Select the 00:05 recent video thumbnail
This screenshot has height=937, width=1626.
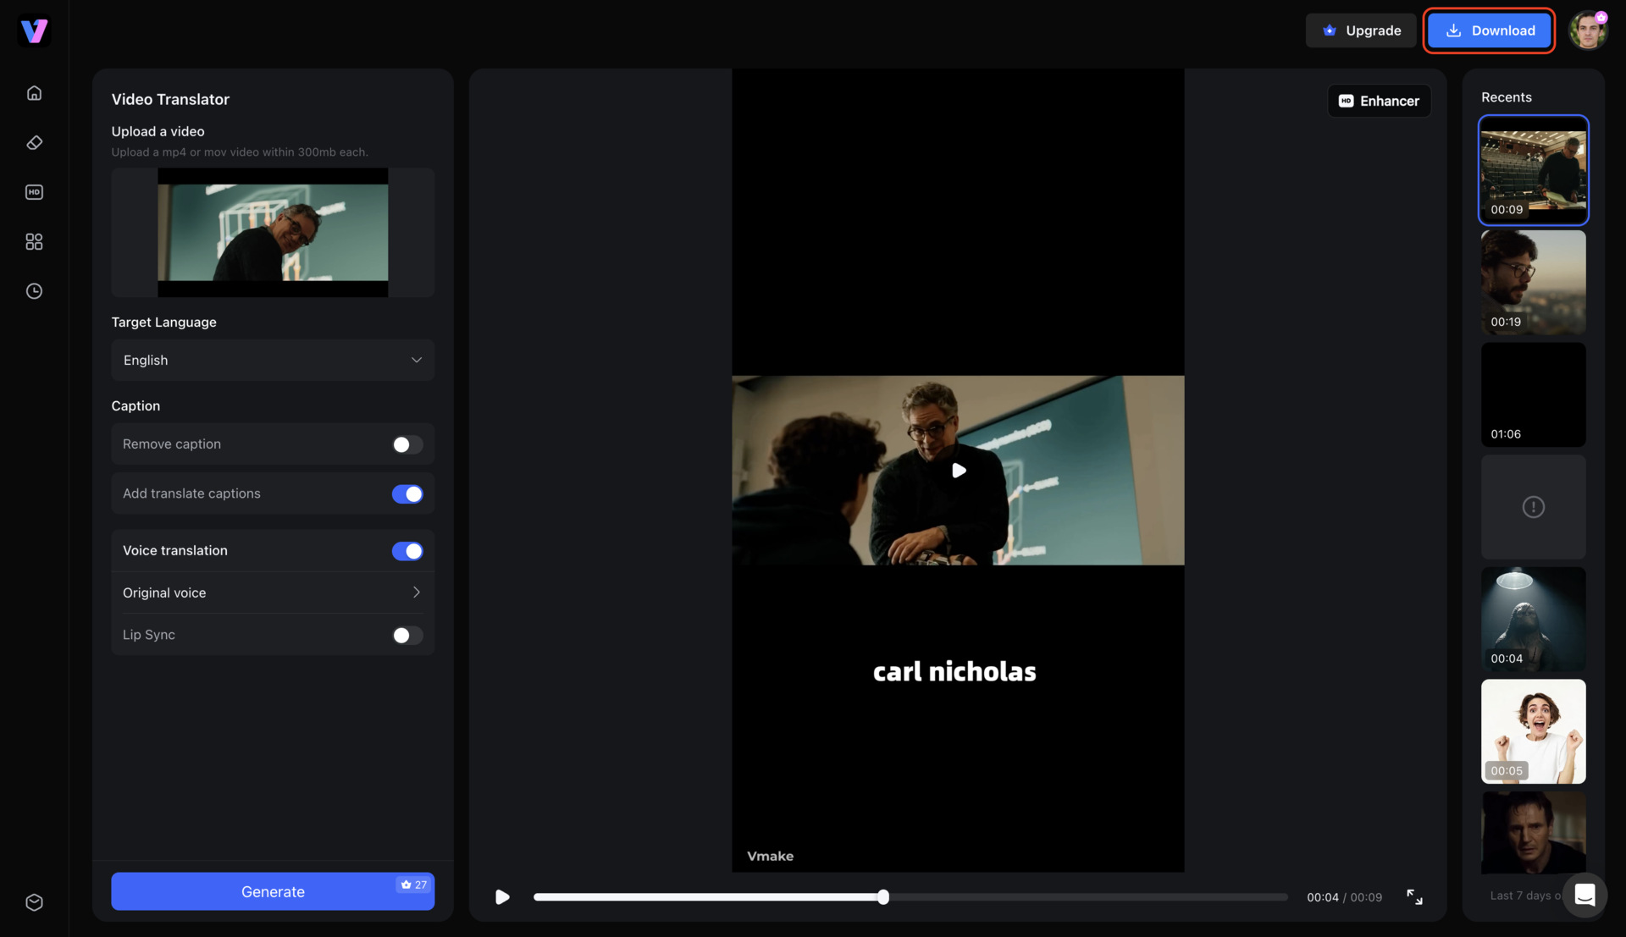(1533, 731)
